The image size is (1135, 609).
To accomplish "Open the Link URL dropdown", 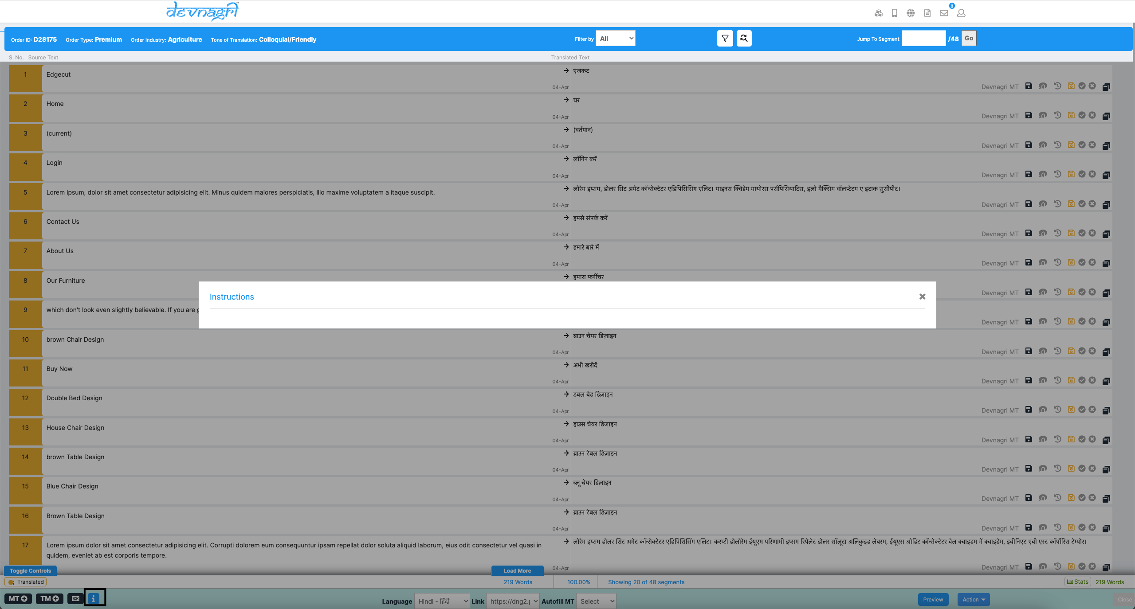I will 513,601.
